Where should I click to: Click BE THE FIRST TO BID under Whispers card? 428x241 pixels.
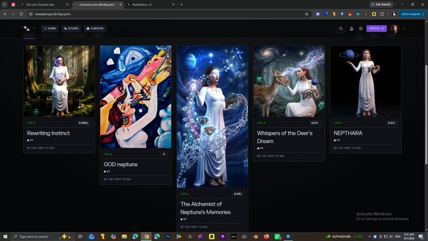pos(271,156)
